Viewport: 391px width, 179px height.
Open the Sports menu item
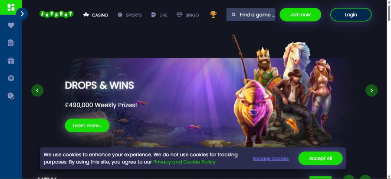tap(130, 15)
